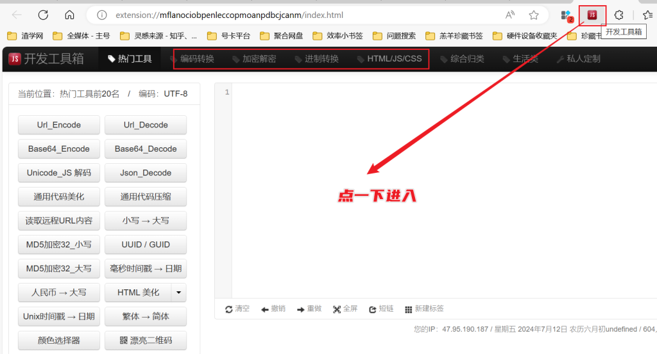
Task: Open a 新建标签 new tab
Action: pyautogui.click(x=425, y=309)
